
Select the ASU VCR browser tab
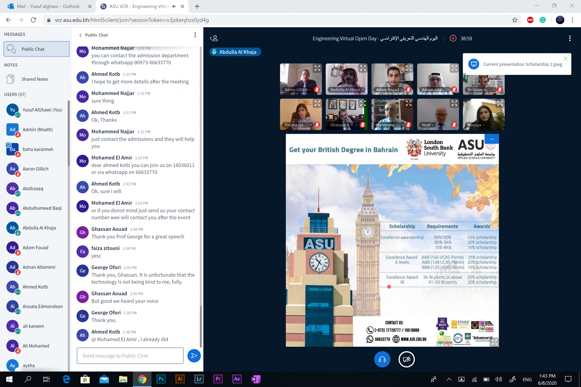click(138, 6)
